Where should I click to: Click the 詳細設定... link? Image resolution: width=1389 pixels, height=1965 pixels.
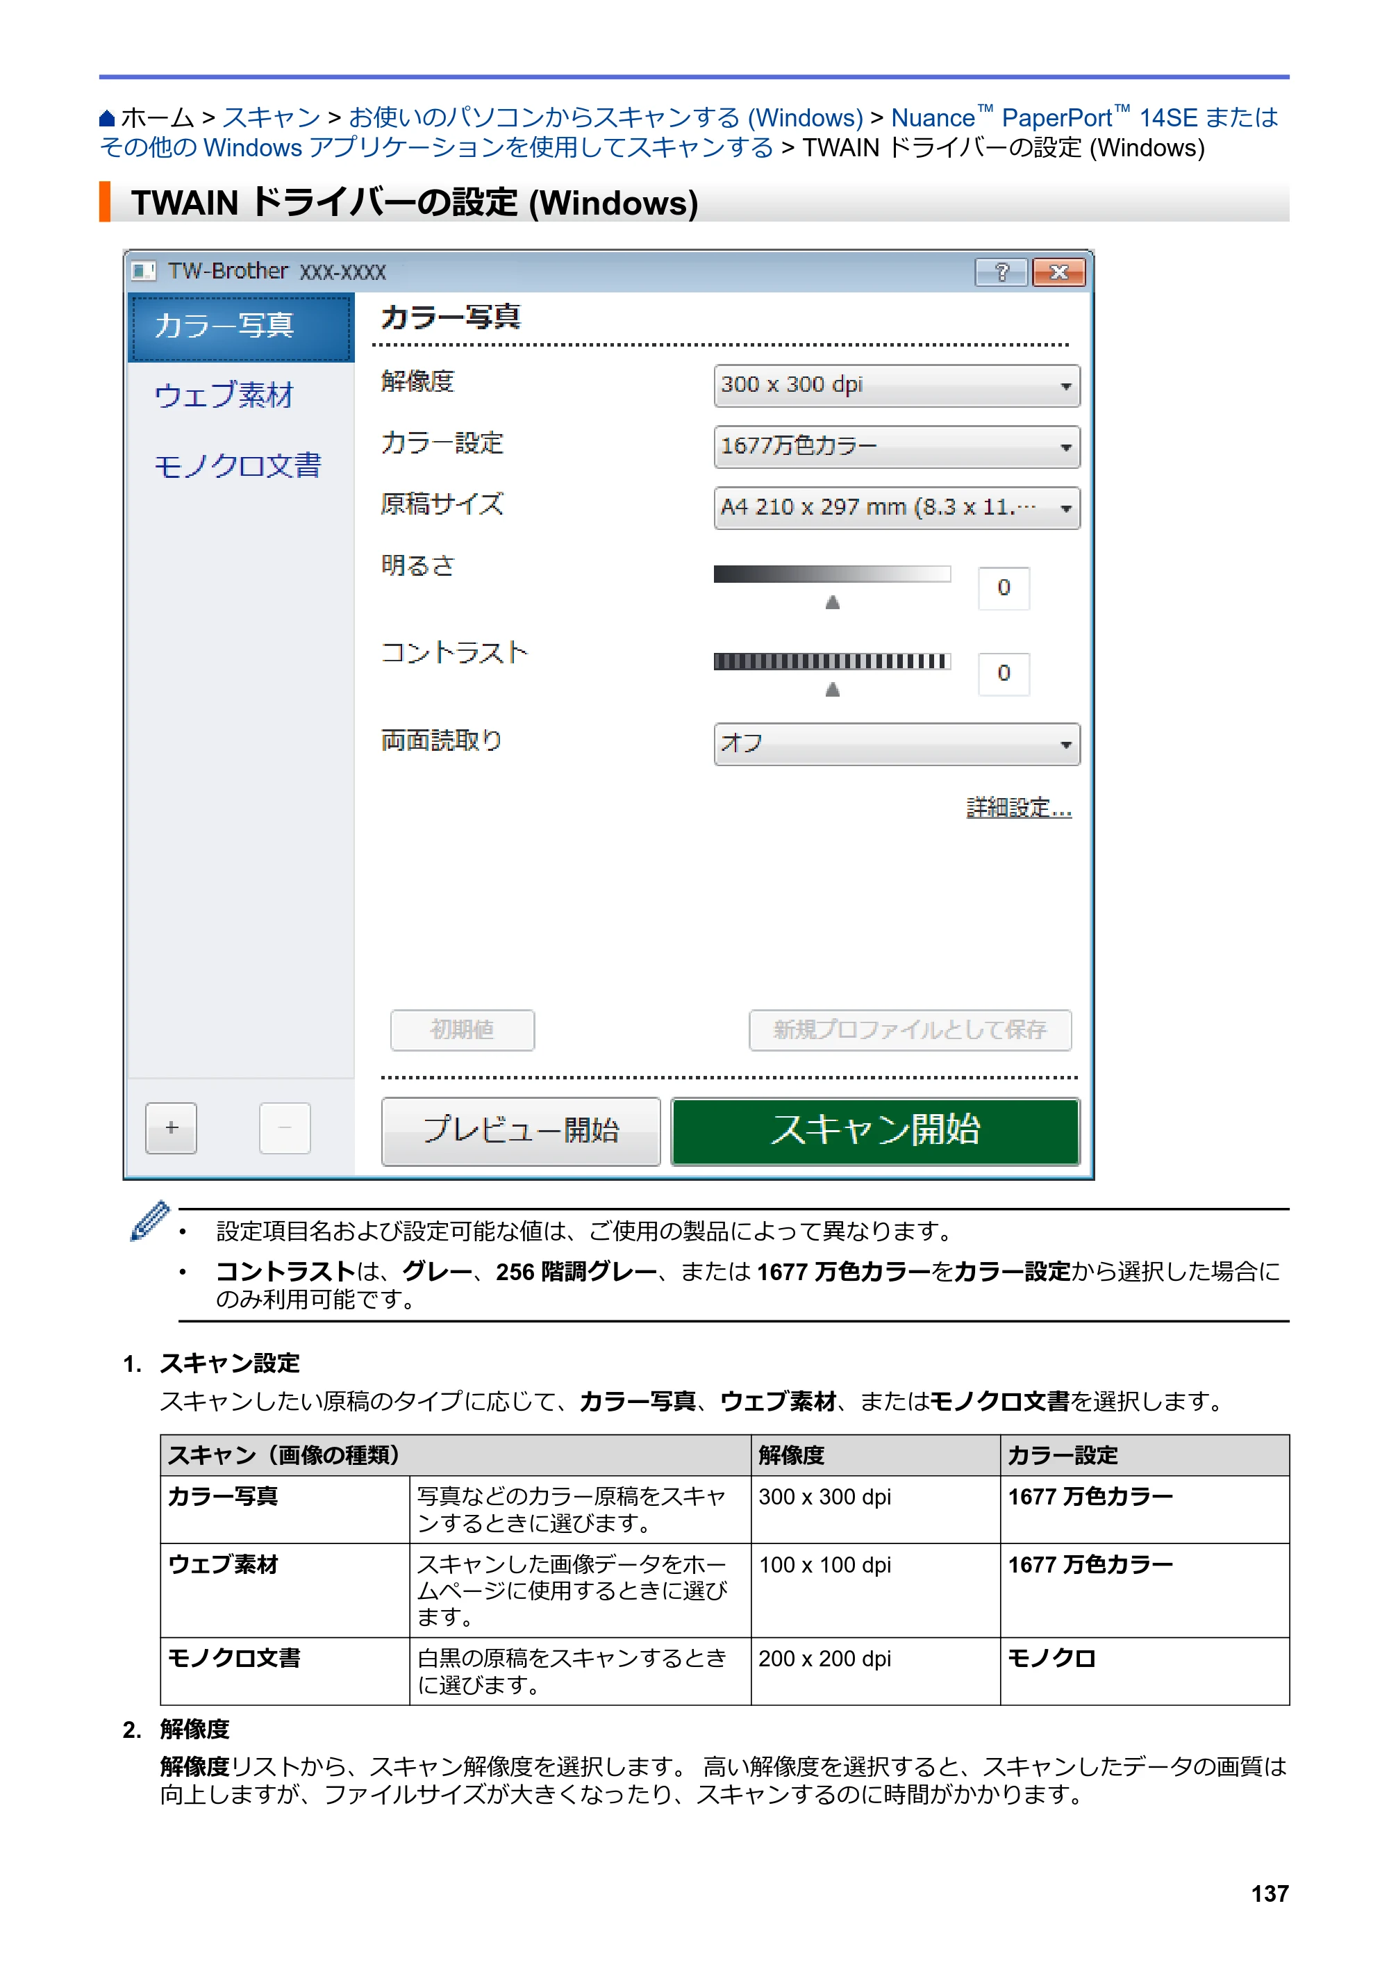click(1018, 807)
